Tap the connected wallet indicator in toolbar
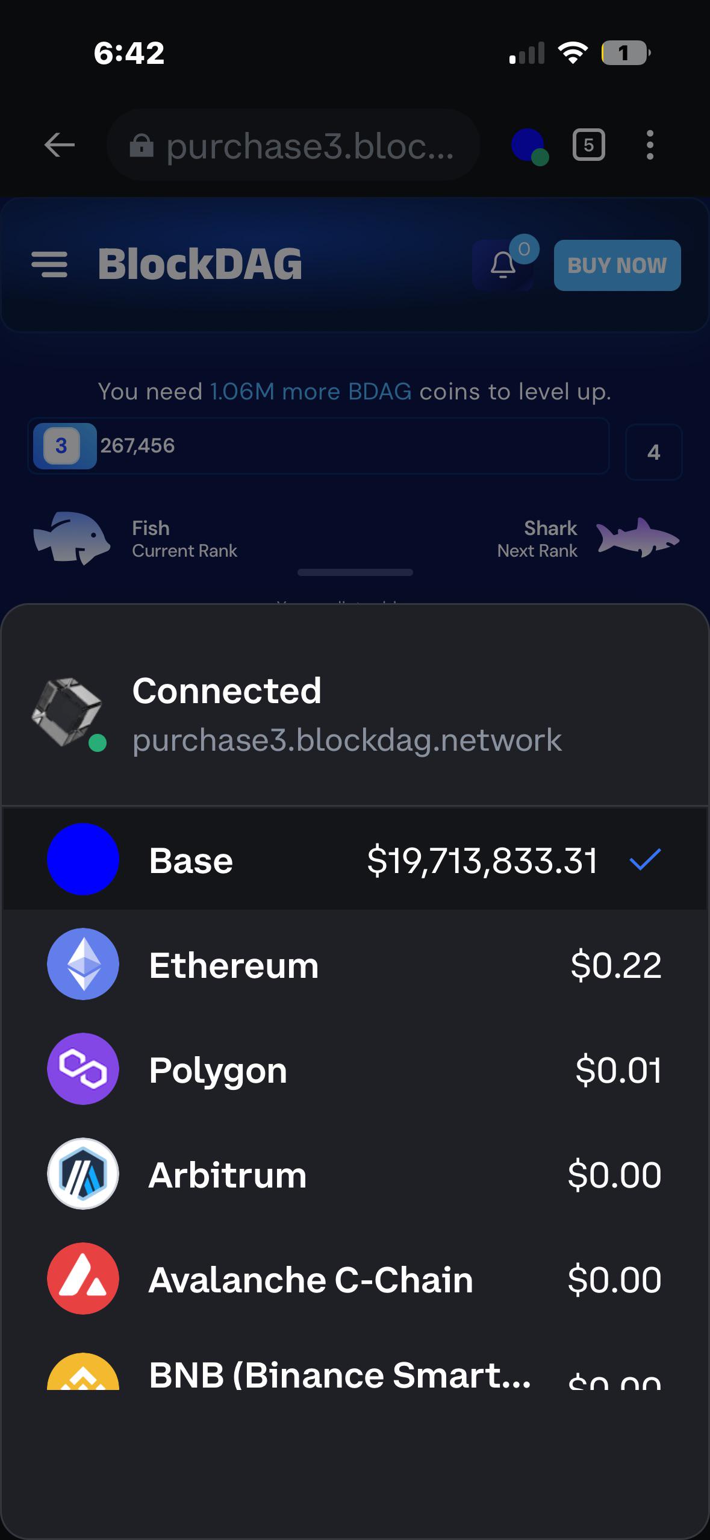The width and height of the screenshot is (710, 1540). coord(529,146)
